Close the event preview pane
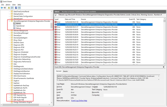The image size is (167, 107). coord(164,67)
